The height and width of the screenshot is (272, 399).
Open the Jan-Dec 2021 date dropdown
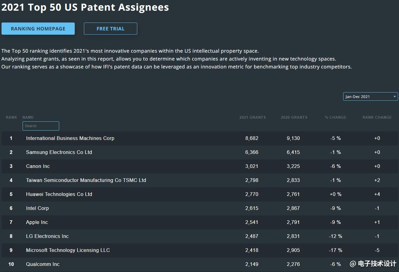coord(370,96)
